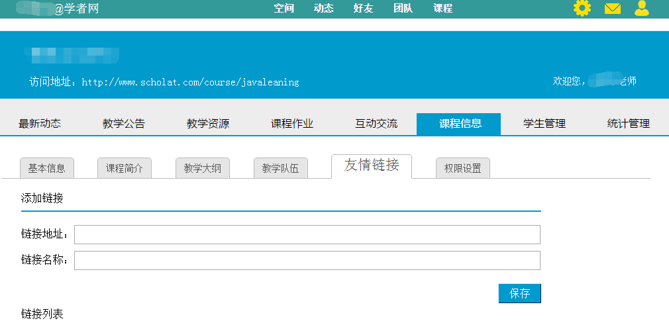Open 课程 in top navigation
This screenshot has width=669, height=325.
(x=442, y=9)
